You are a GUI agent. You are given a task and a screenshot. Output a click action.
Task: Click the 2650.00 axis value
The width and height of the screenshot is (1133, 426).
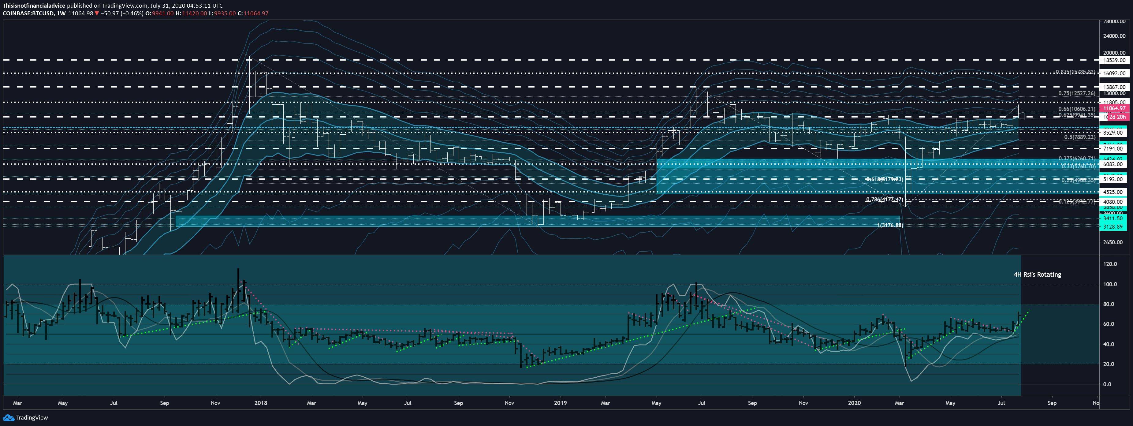(1113, 242)
